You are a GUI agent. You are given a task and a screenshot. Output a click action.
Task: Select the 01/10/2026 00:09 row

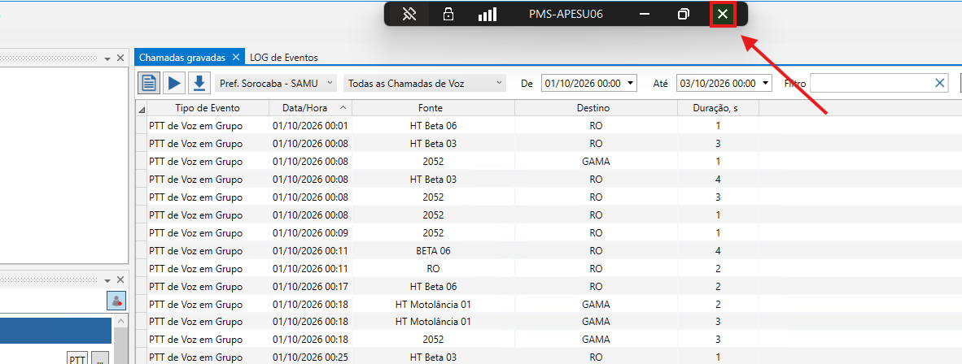click(x=549, y=233)
